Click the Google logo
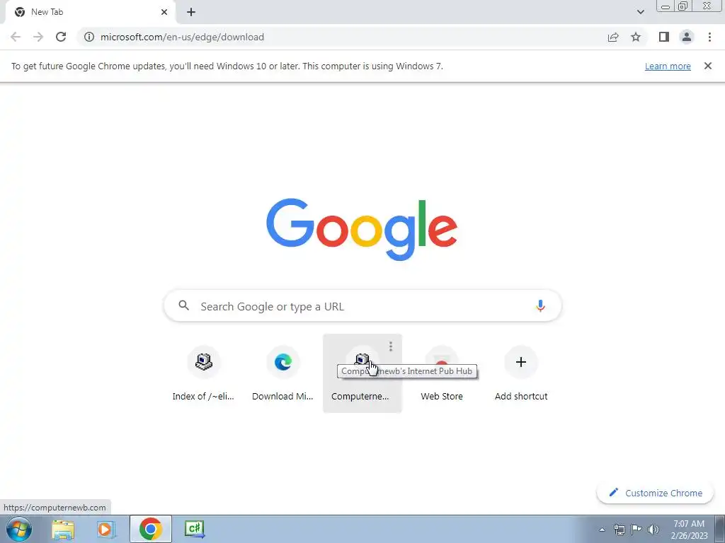The width and height of the screenshot is (725, 543). [362, 230]
